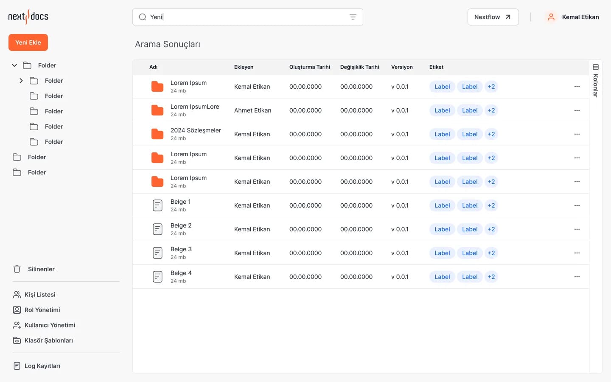Click the Kemal Etikan profile name

(x=580, y=17)
